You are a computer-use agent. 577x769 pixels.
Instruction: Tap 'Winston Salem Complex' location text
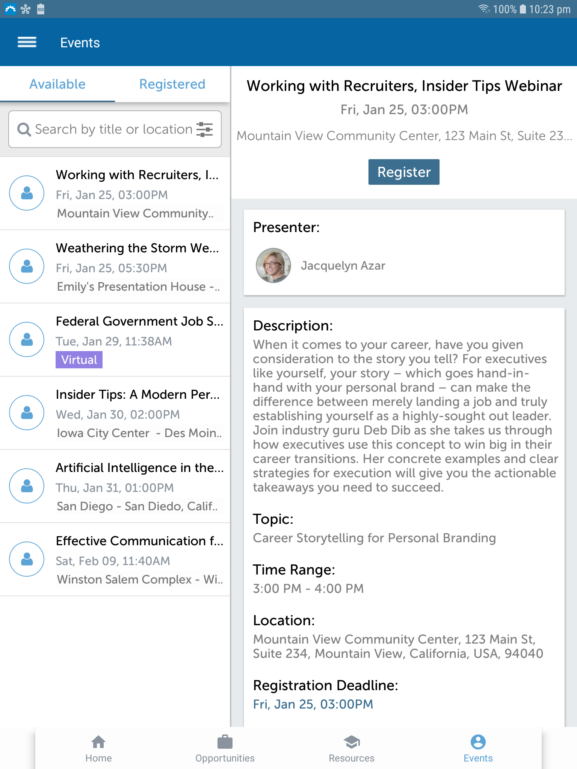(140, 579)
